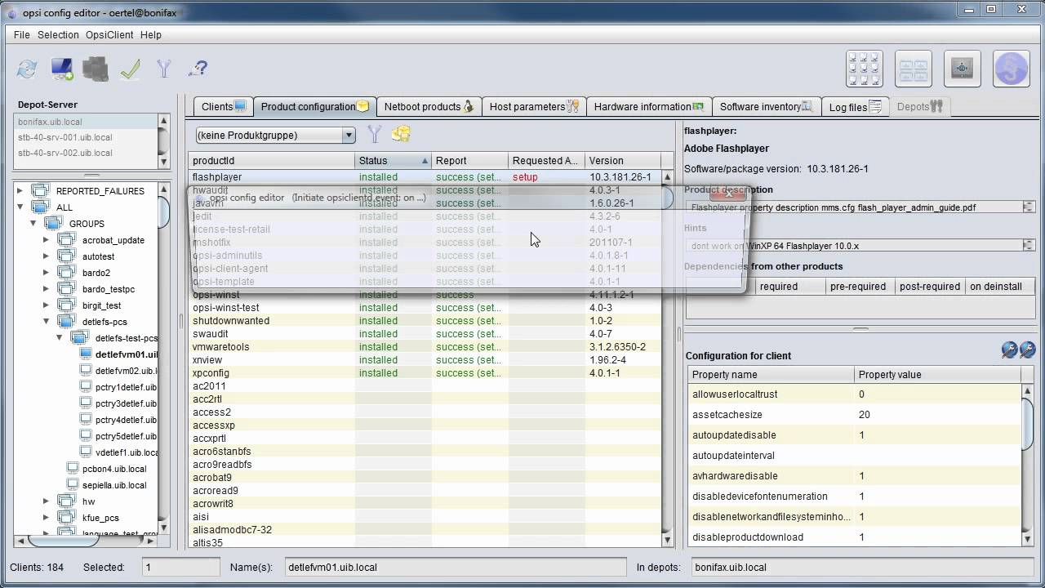Collapse the detlefs-test-pcs node
Screen dimensions: 1045x588
click(60, 337)
